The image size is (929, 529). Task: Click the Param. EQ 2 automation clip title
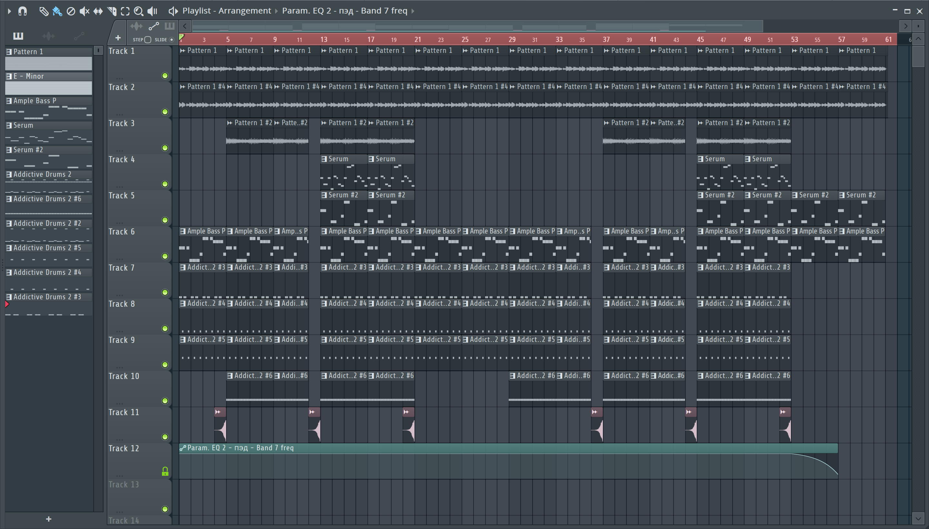coord(241,448)
